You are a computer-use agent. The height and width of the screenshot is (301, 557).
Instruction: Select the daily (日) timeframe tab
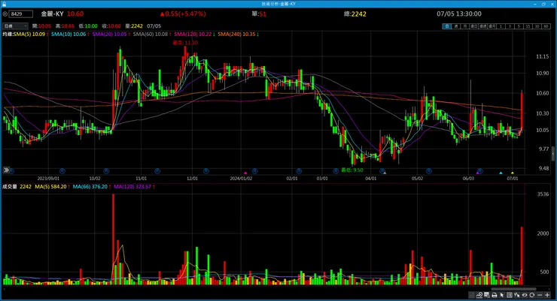[x=446, y=26]
